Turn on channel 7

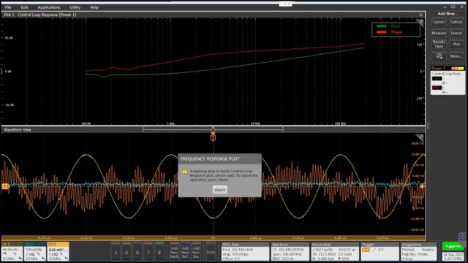click(x=148, y=251)
